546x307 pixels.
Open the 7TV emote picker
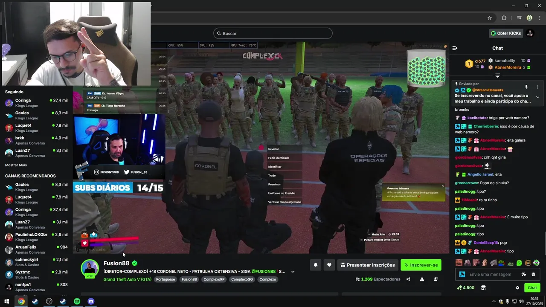click(524, 274)
